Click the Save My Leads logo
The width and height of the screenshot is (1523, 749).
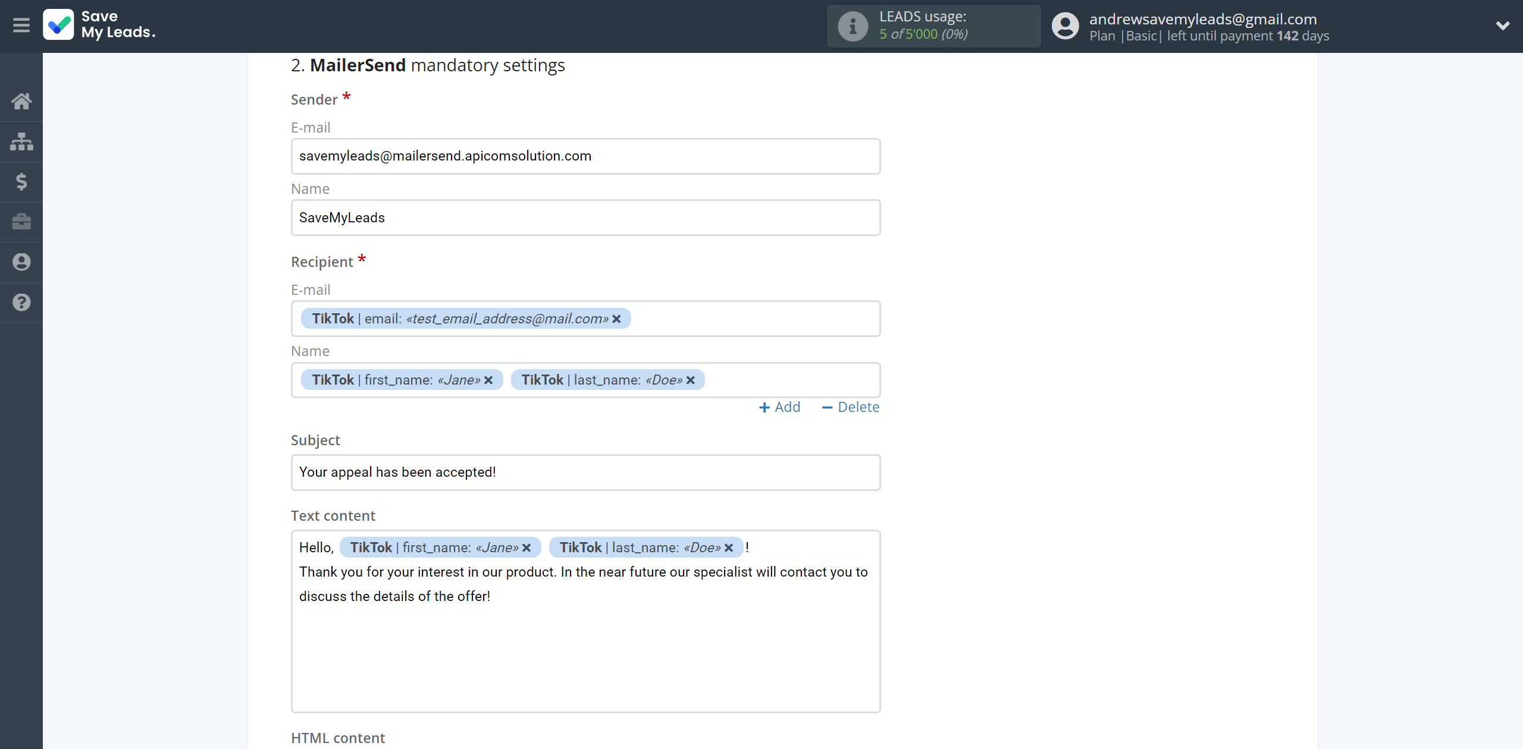99,25
